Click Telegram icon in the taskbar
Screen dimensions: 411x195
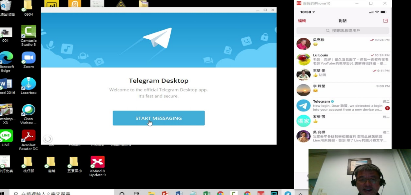(x=288, y=193)
